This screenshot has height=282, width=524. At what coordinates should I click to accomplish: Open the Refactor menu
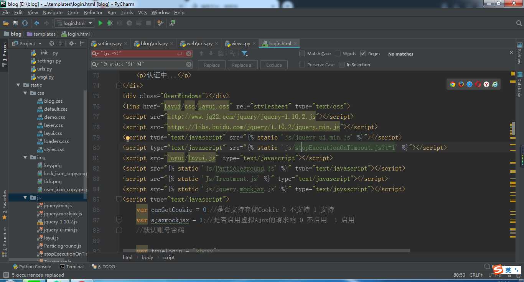[x=93, y=13]
